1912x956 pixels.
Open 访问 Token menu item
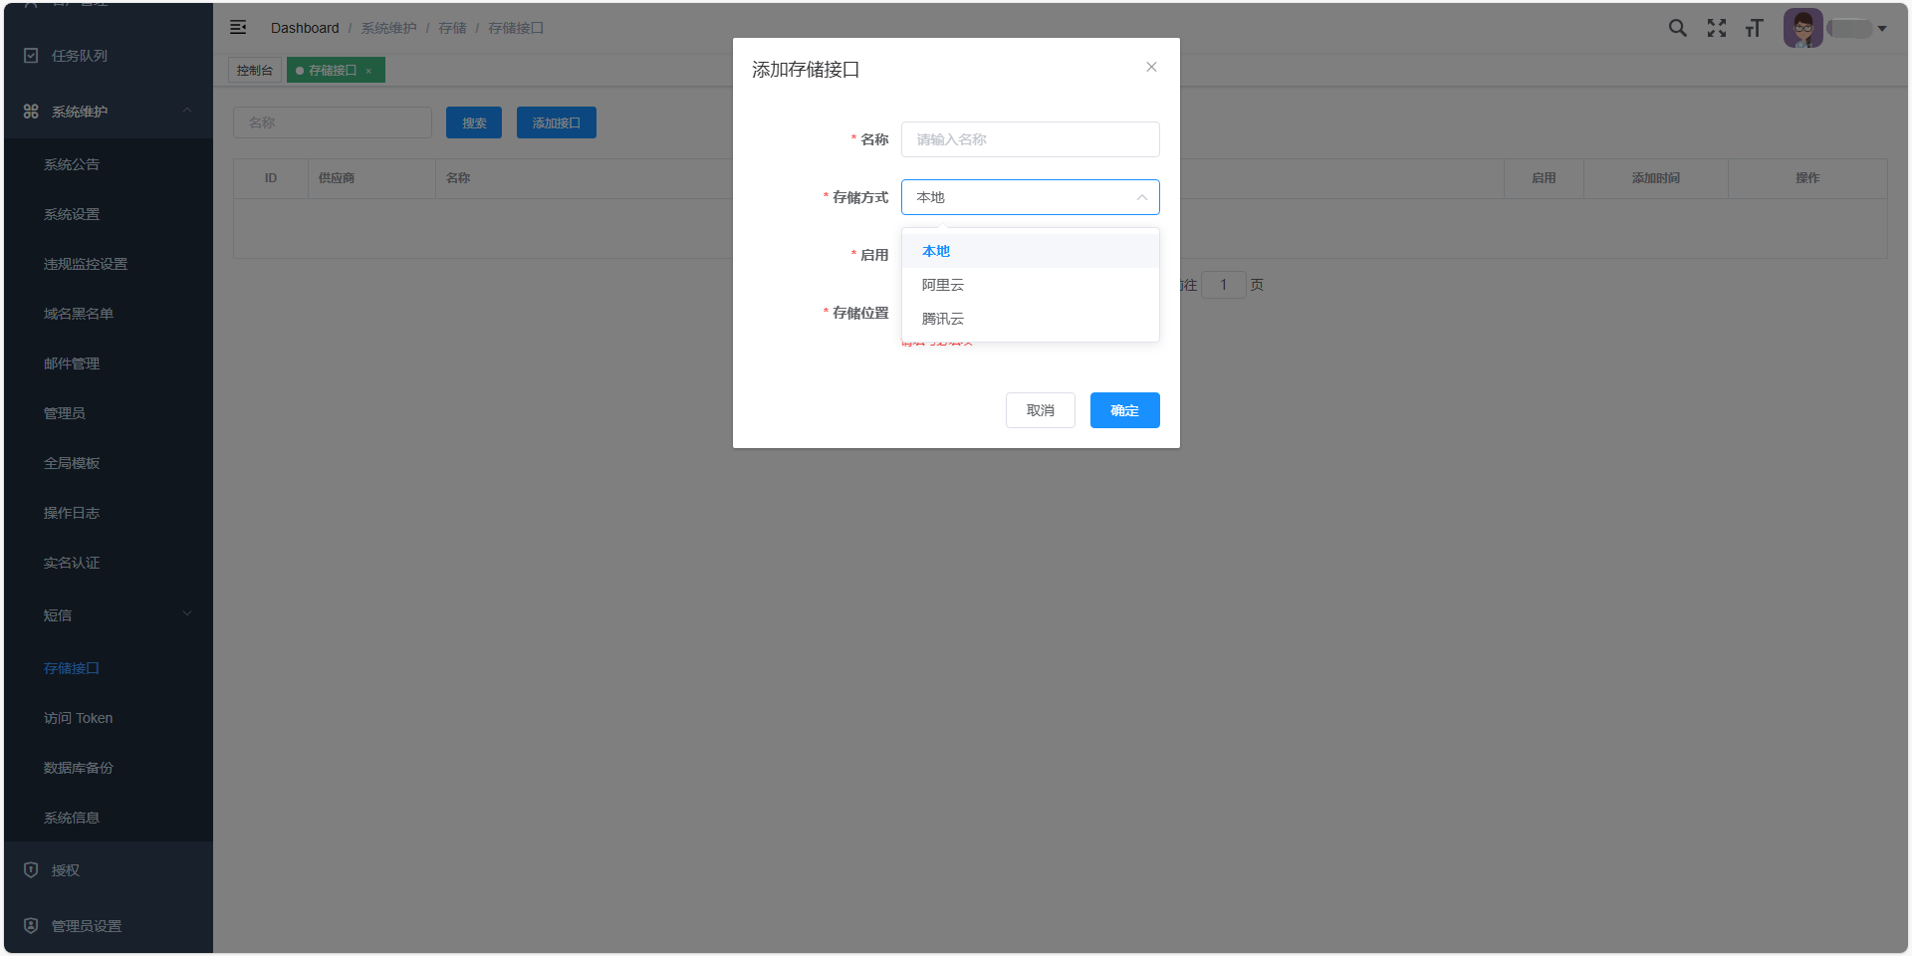(79, 718)
